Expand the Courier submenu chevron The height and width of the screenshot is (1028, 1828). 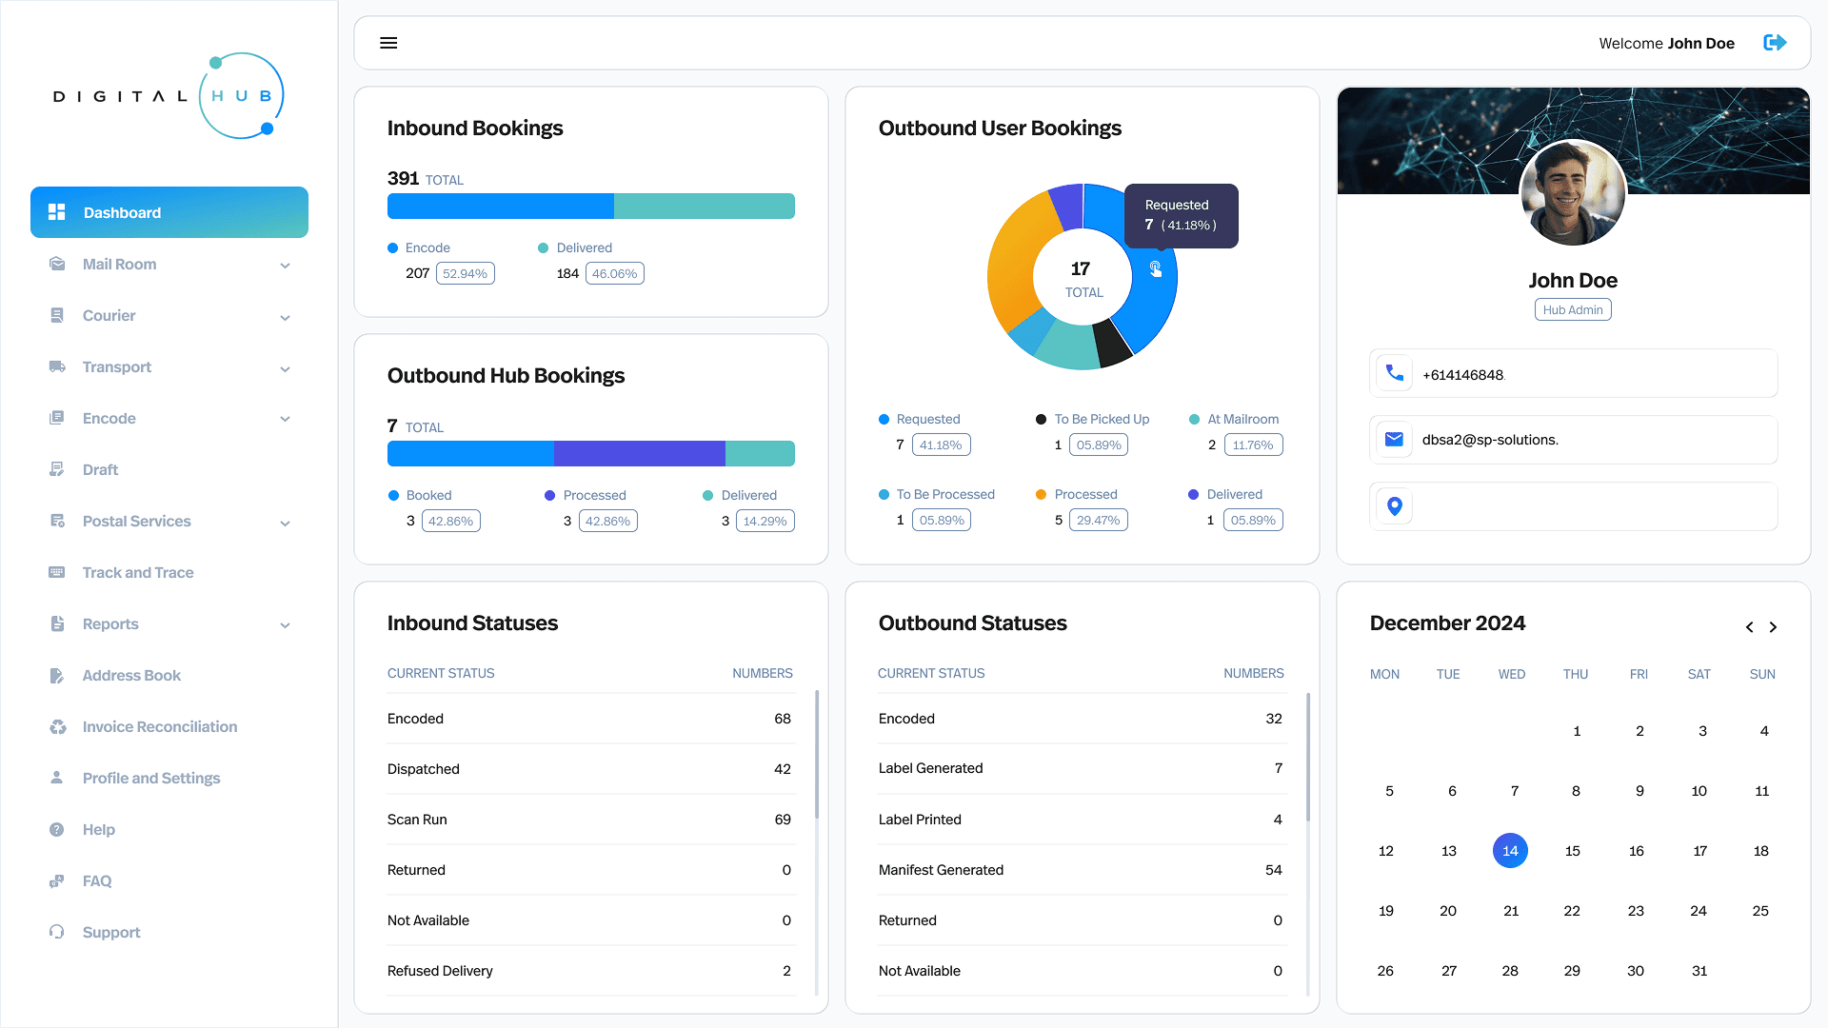click(285, 317)
